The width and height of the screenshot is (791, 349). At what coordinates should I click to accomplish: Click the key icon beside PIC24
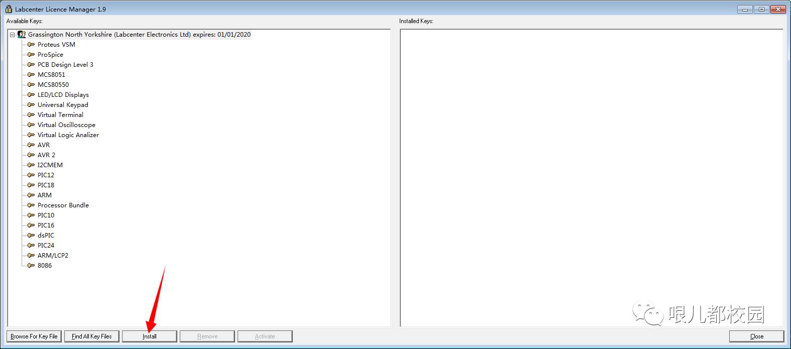click(x=31, y=246)
